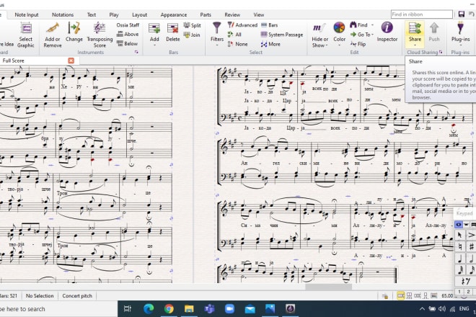Click the horizontal scrollbar thumb

point(328,286)
